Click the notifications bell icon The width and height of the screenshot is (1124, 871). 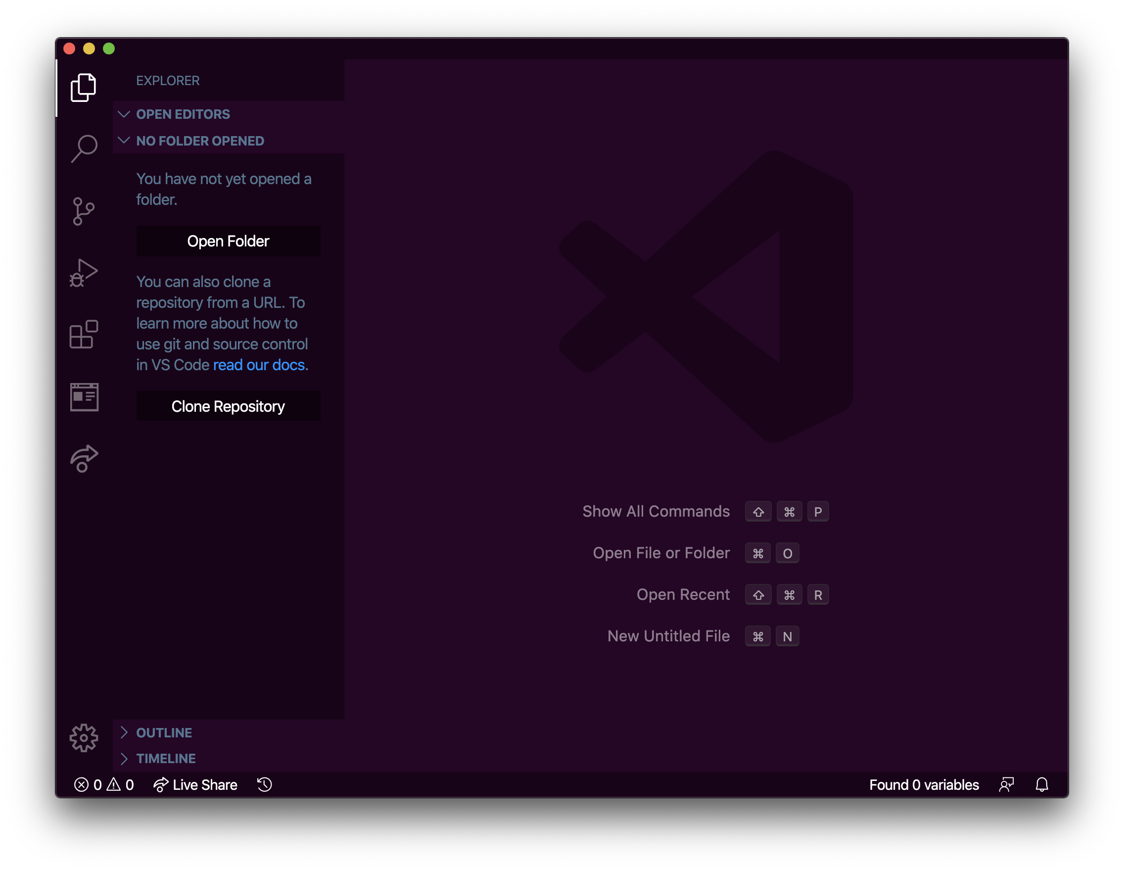(1042, 784)
